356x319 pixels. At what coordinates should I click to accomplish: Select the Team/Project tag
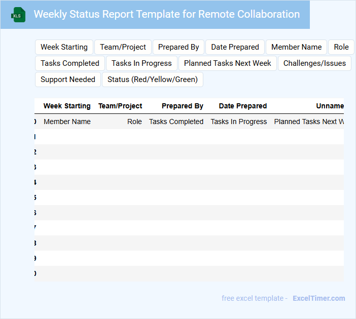coord(123,47)
